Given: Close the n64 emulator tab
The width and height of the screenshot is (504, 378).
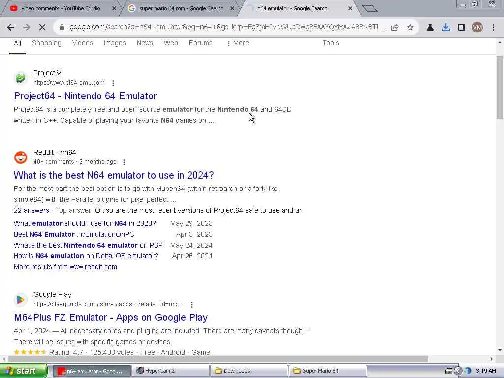Looking at the screenshot, I should pos(350,9).
